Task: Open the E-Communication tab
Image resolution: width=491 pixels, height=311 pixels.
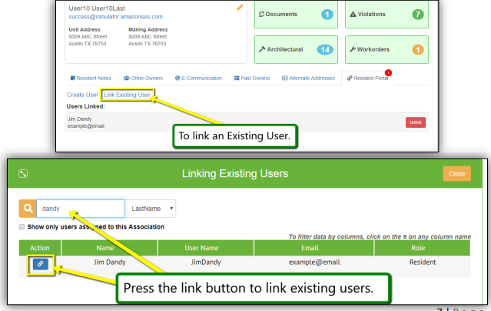Action: click(198, 79)
